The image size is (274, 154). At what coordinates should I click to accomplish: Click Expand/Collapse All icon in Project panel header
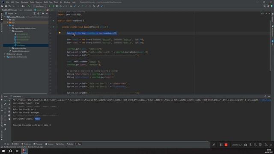point(38,13)
